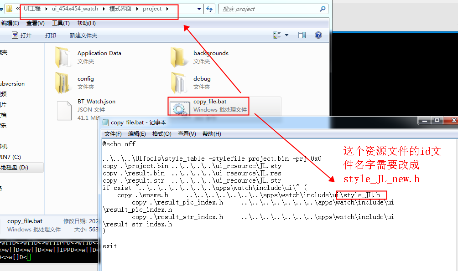Expand the address bar history dropdown
Image resolution: width=458 pixels, height=271 pixels.
(199, 9)
